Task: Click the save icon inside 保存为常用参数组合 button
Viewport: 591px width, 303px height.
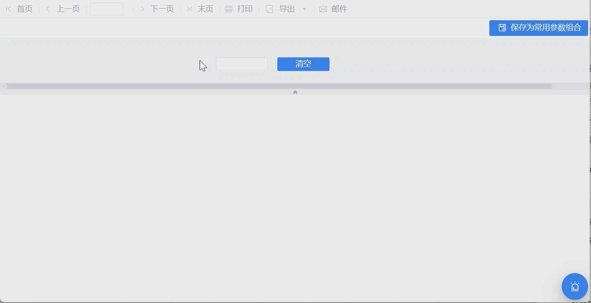Action: pyautogui.click(x=502, y=28)
